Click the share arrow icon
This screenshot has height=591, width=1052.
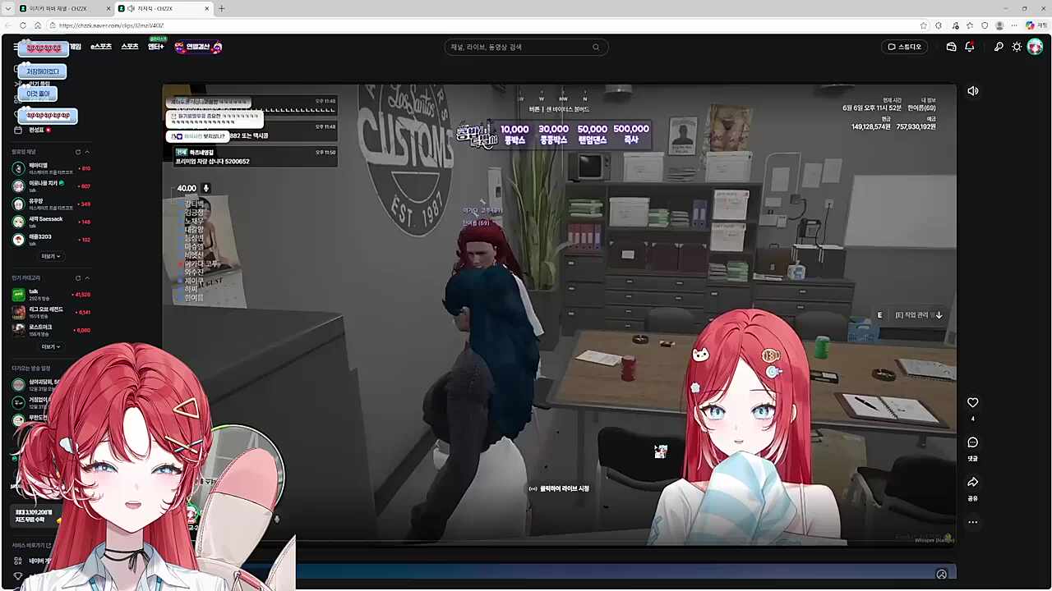[x=972, y=482]
